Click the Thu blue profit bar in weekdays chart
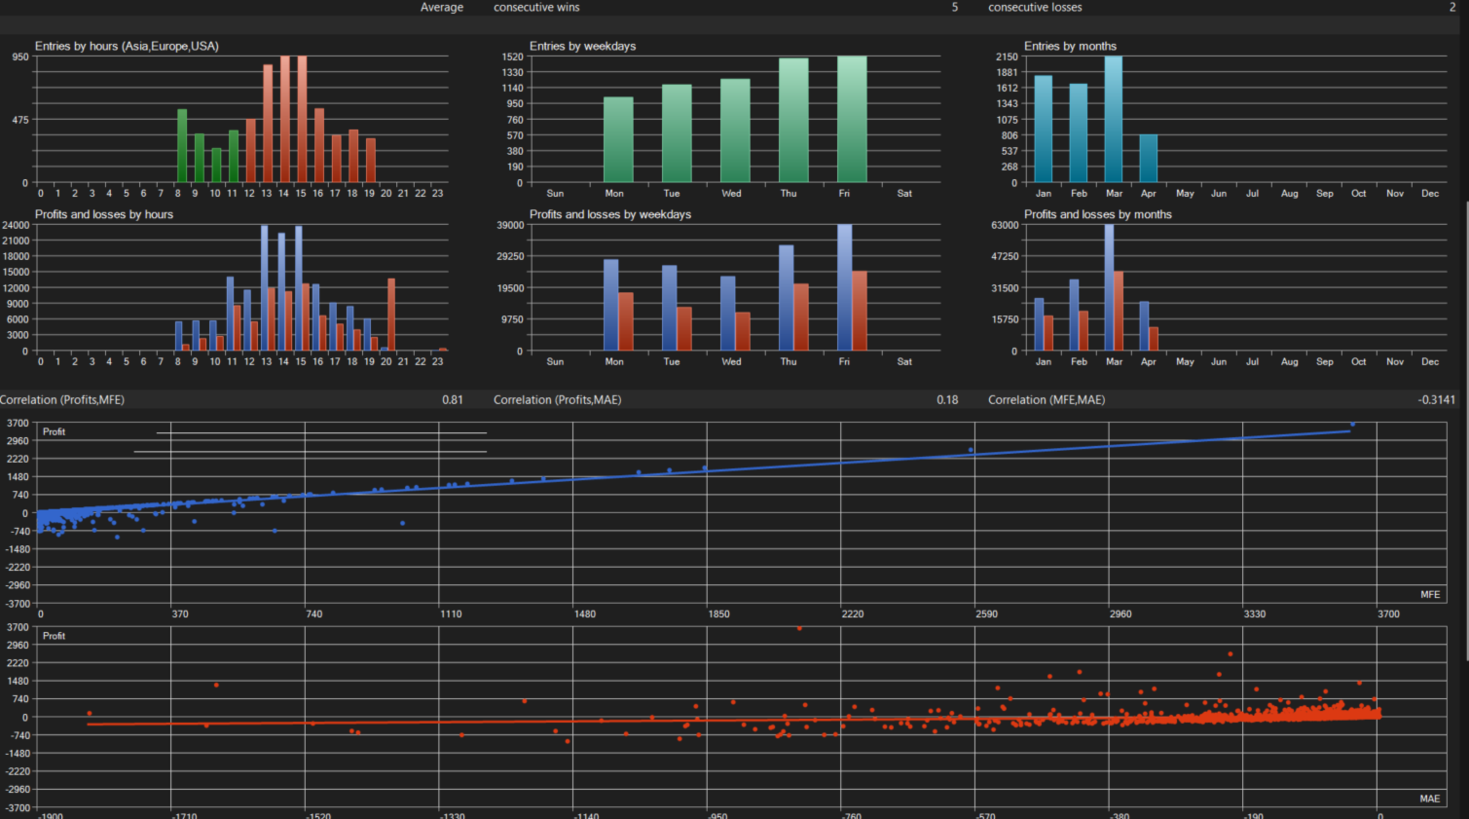The height and width of the screenshot is (819, 1469). (x=786, y=298)
